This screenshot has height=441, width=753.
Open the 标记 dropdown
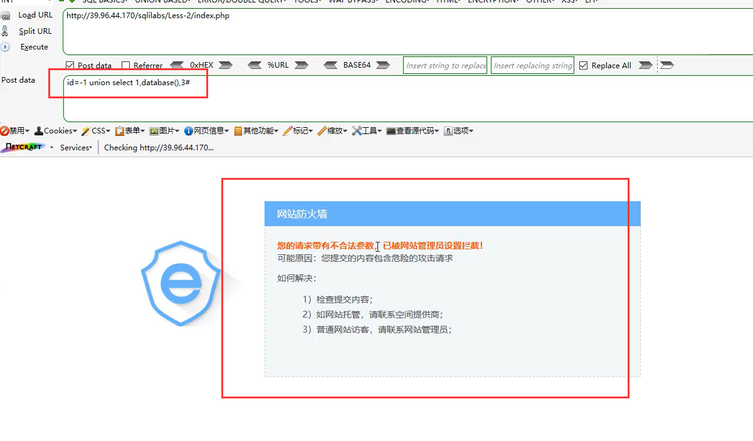point(298,131)
